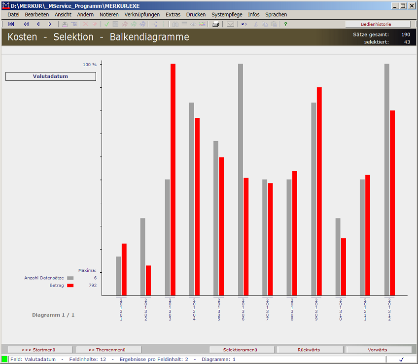This screenshot has width=418, height=364.
Task: Click the red Betrag legend swatch
Action: 70,286
